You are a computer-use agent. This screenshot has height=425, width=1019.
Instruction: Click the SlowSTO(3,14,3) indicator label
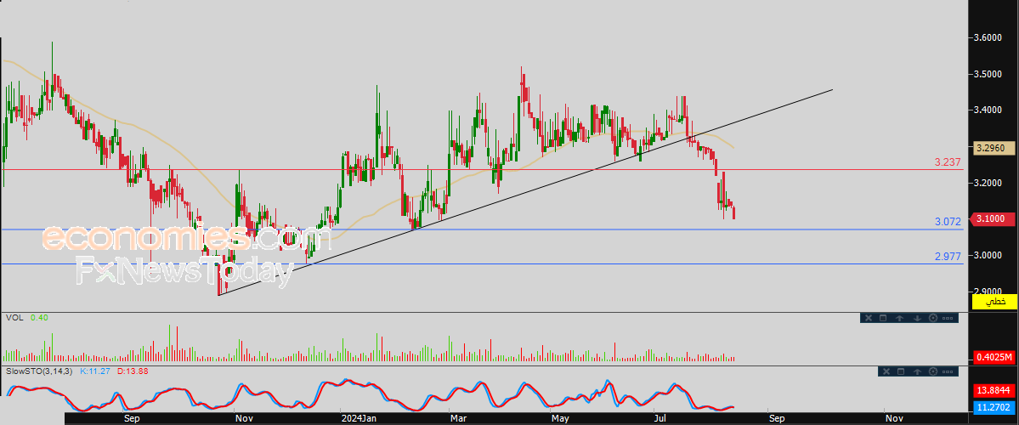pos(40,371)
